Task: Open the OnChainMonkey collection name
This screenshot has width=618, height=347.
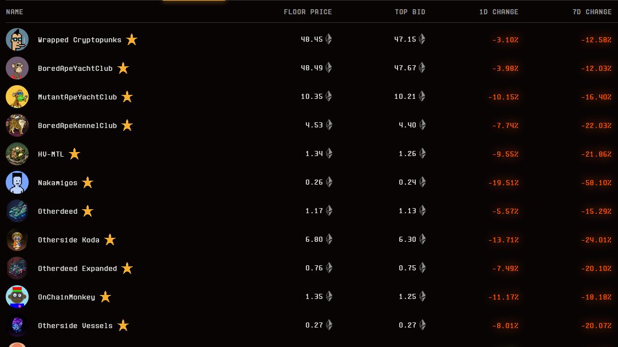Action: (66, 297)
